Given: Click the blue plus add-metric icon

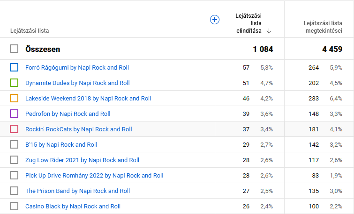Looking at the screenshot, I should [x=215, y=20].
